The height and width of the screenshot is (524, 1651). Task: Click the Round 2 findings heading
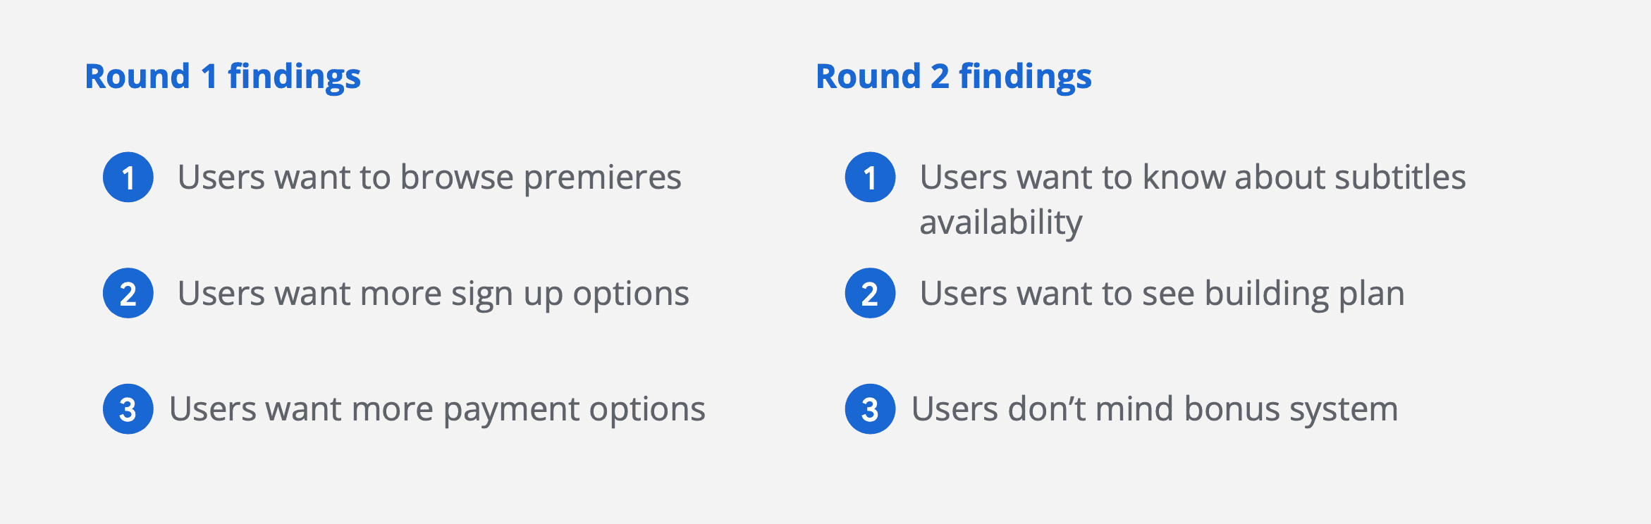tap(954, 76)
